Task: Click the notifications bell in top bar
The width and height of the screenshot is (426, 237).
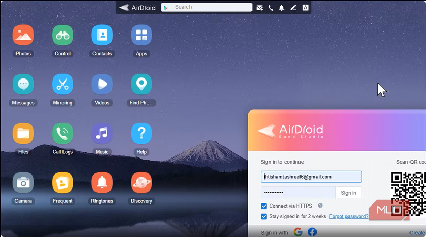Action: (x=282, y=8)
